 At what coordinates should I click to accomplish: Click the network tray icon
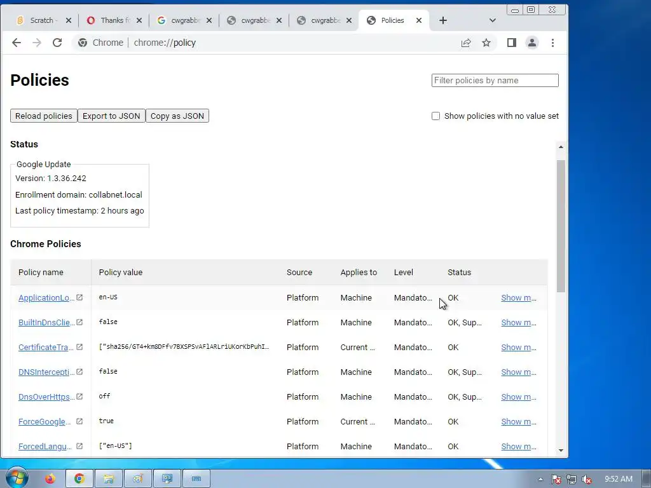572,479
